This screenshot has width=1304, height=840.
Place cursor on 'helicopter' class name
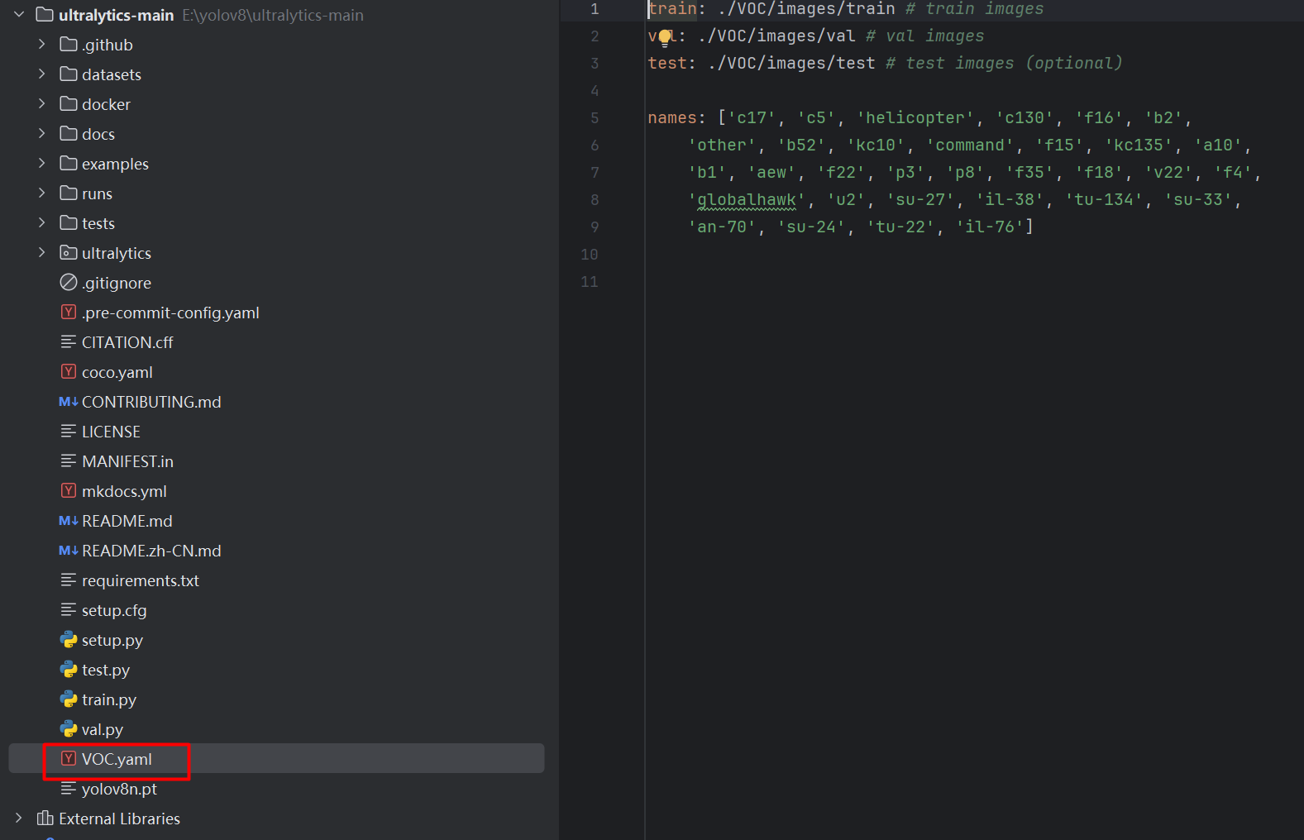[915, 118]
